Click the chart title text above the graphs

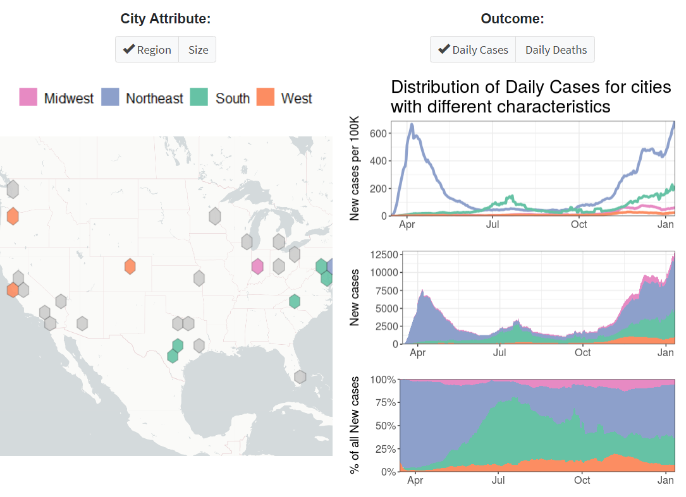tap(531, 96)
